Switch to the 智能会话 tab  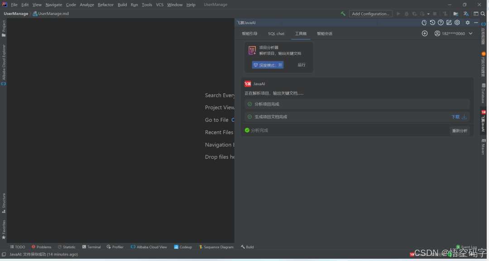tap(325, 34)
